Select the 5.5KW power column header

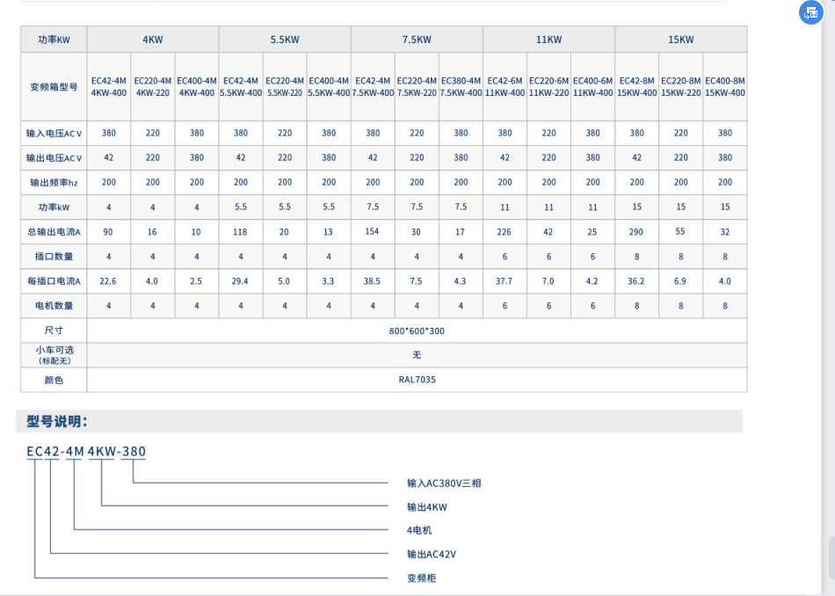[x=284, y=40]
